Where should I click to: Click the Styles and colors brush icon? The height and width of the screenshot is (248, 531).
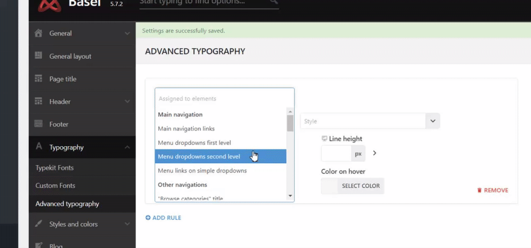point(38,224)
